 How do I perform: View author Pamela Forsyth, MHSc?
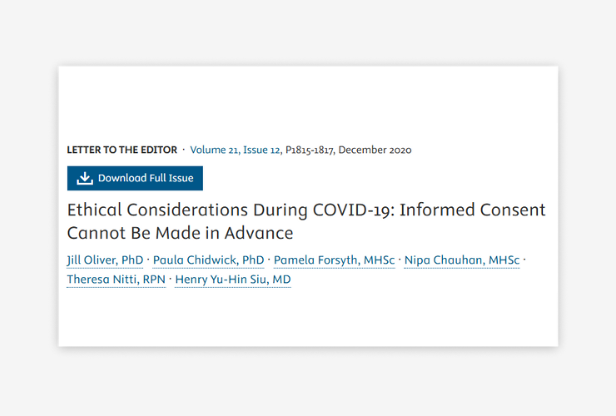click(334, 260)
